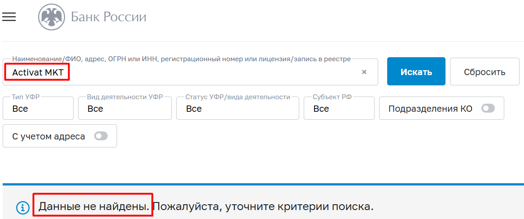Viewport: 524px width, 219px height.
Task: Click the Данные не найдены message
Action: 94,207
